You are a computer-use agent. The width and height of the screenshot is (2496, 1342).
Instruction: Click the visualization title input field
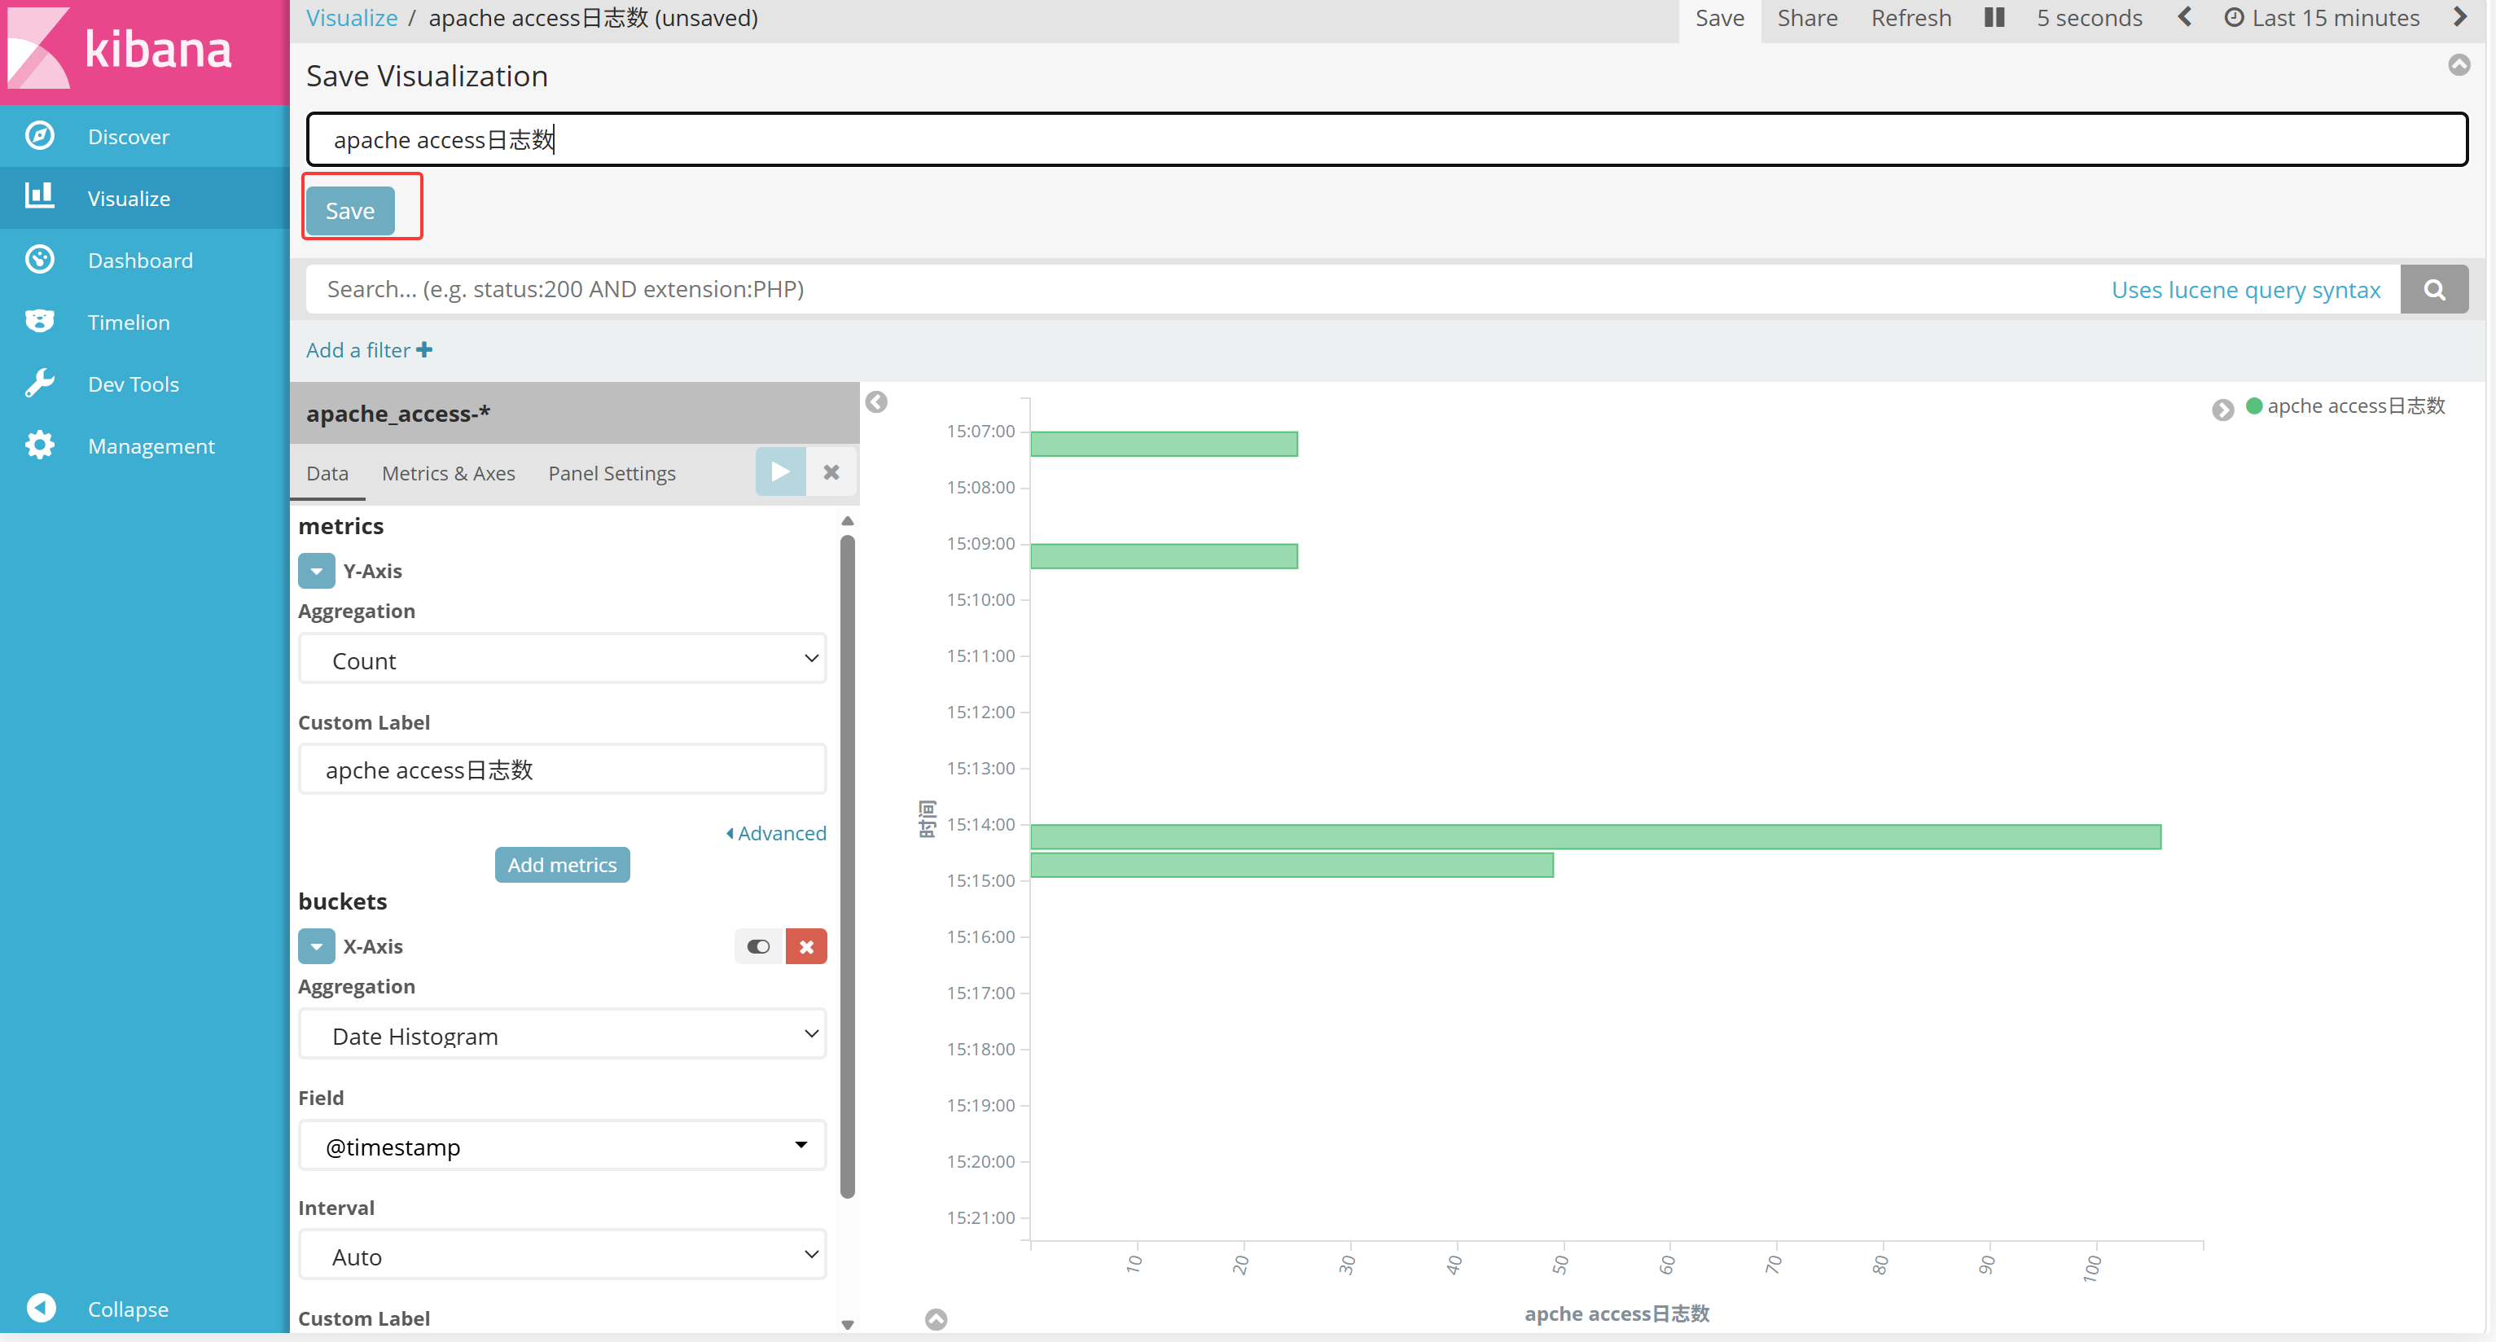tap(1387, 139)
